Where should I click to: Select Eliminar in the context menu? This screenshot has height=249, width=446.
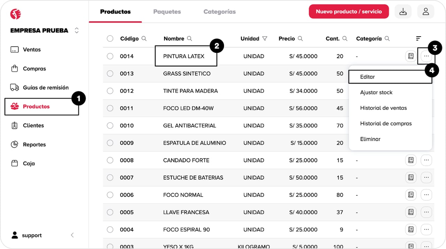(370, 139)
